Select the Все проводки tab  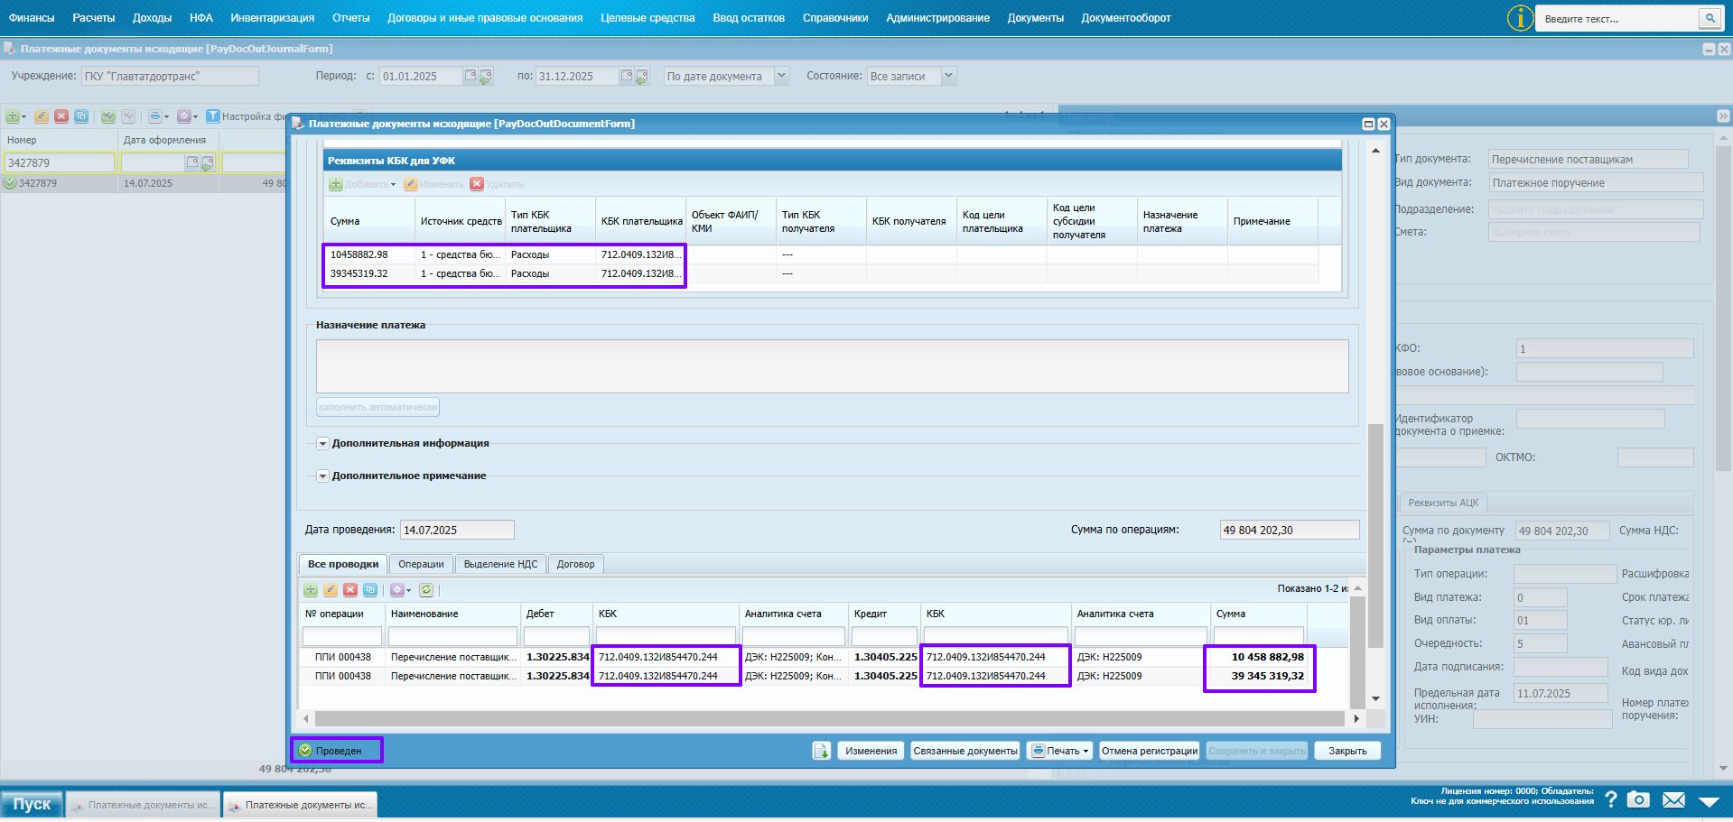[x=343, y=564]
